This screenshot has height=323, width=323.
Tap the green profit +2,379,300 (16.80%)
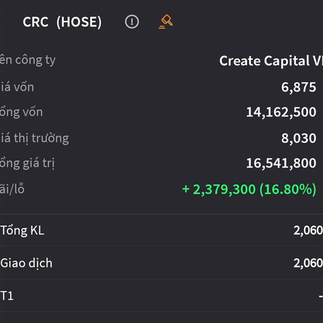coord(249,189)
